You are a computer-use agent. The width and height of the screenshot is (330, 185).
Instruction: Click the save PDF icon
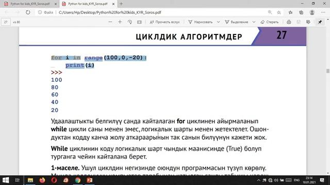tap(299, 22)
